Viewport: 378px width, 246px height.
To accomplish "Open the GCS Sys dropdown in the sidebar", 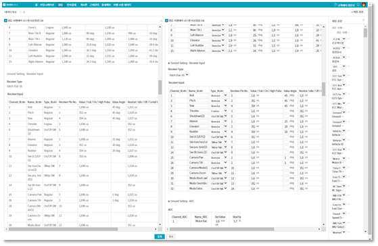I will pyautogui.click(x=339, y=94).
